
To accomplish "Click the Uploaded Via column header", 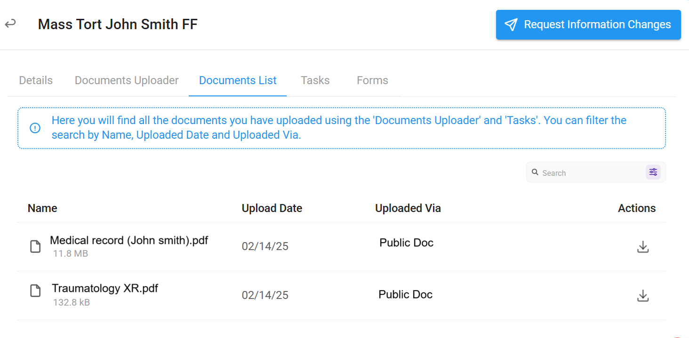I will coord(408,208).
